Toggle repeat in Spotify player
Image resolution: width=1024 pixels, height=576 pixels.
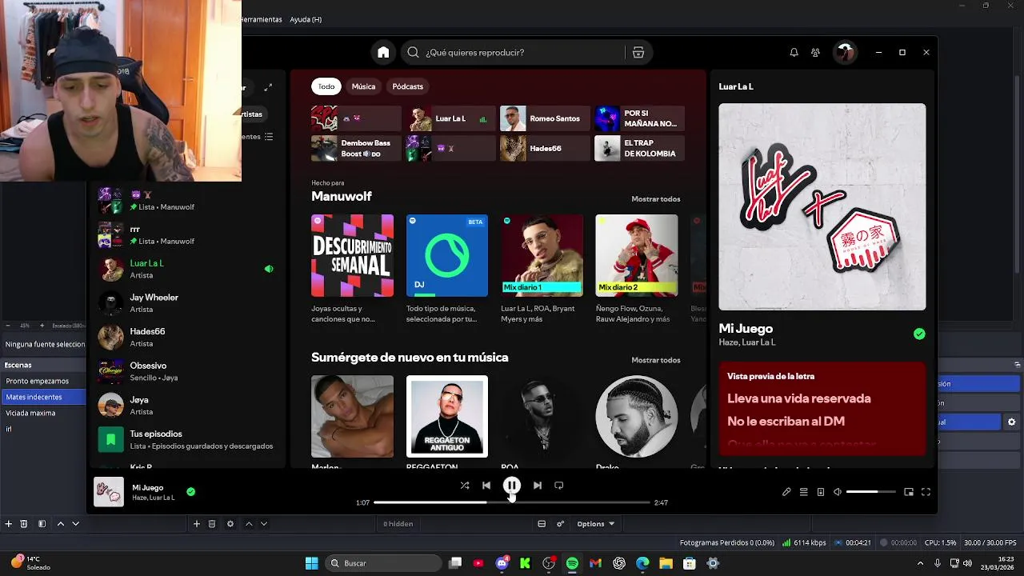559,485
